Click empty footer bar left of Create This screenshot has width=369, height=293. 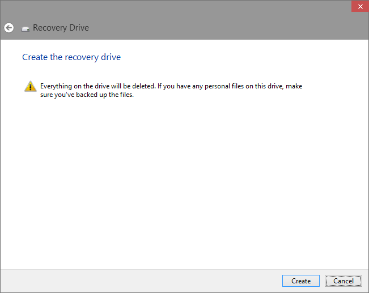point(142,281)
